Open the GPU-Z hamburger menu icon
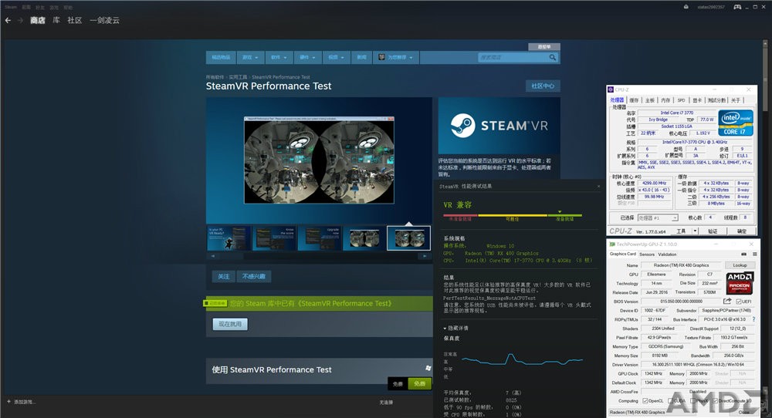Image resolution: width=772 pixels, height=418 pixels. click(754, 255)
